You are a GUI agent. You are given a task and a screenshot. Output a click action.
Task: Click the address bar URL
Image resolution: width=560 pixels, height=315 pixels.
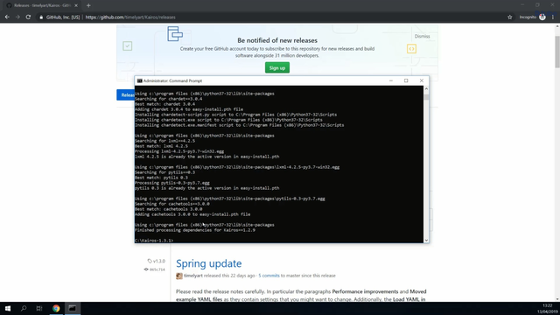coord(130,17)
